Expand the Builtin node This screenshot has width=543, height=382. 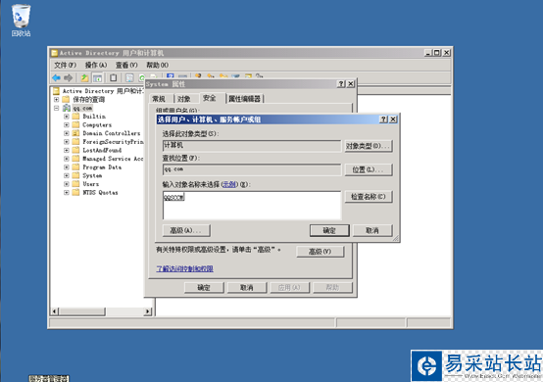point(66,117)
